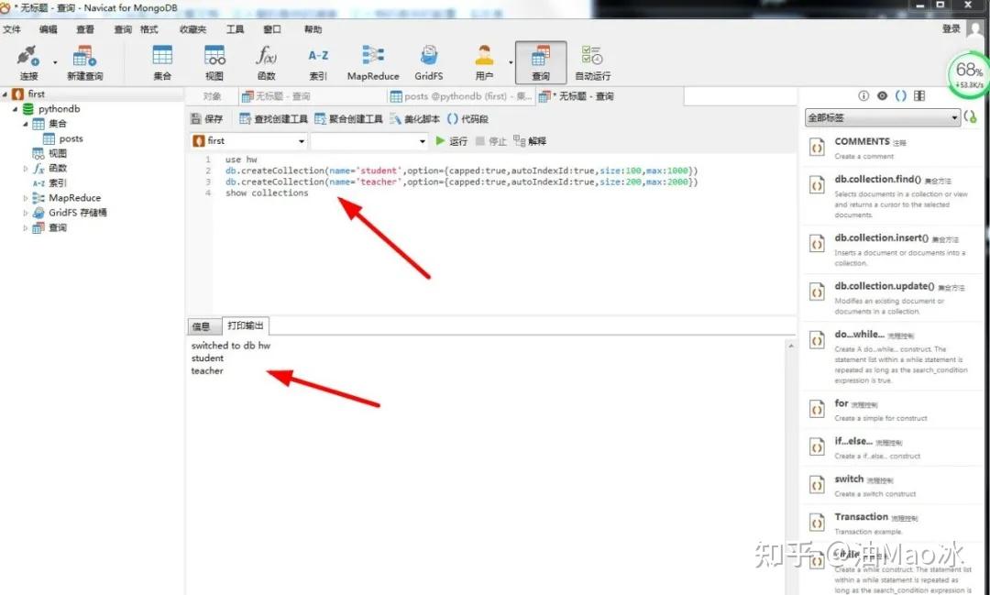
Task: Collapse the 集合 collections tree node
Action: [x=26, y=124]
